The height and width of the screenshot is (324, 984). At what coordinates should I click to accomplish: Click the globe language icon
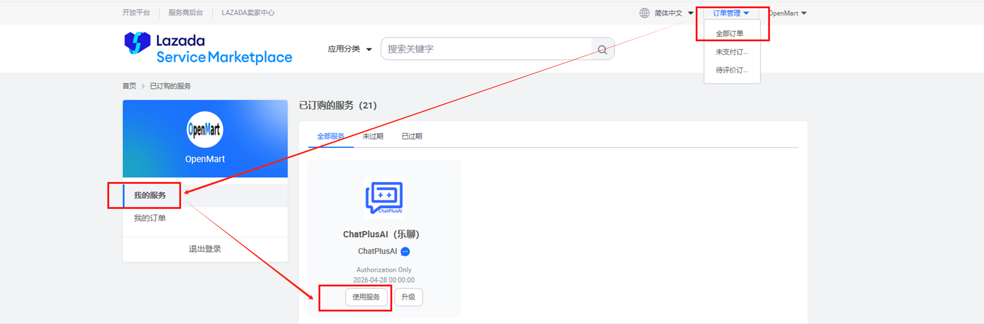click(x=644, y=13)
